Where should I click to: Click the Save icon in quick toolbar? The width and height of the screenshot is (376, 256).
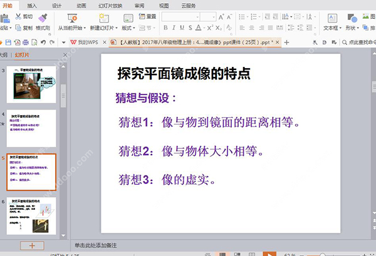(x=8, y=43)
